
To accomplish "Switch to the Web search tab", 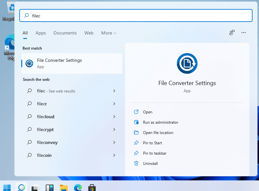I will tap(89, 33).
